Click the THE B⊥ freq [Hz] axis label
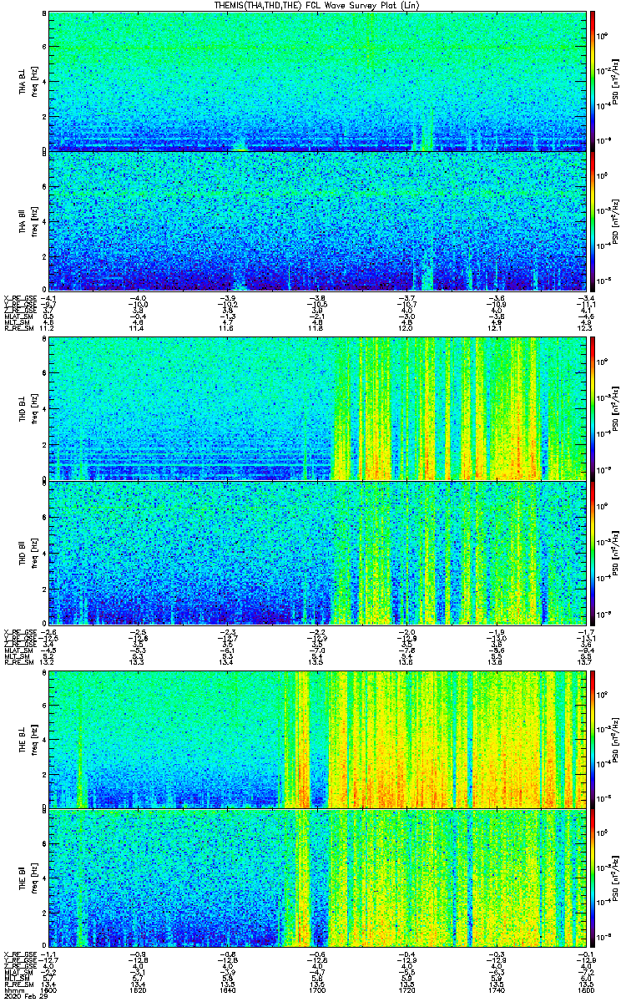626x1002 pixels. click(x=28, y=739)
